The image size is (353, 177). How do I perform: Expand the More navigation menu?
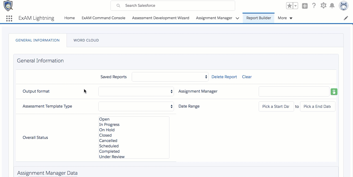(285, 18)
